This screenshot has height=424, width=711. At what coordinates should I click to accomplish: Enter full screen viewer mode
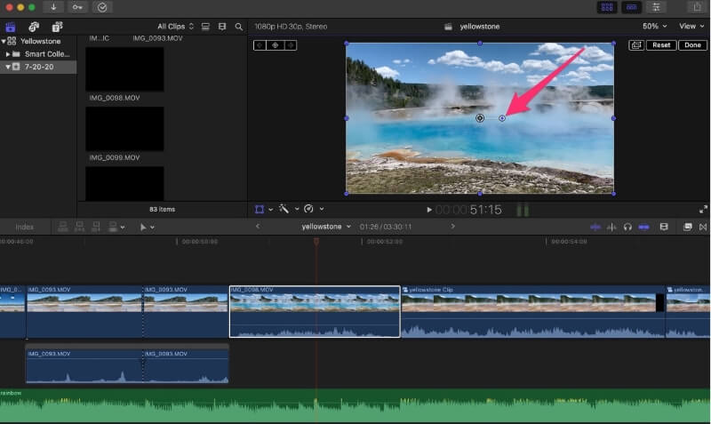coord(703,210)
